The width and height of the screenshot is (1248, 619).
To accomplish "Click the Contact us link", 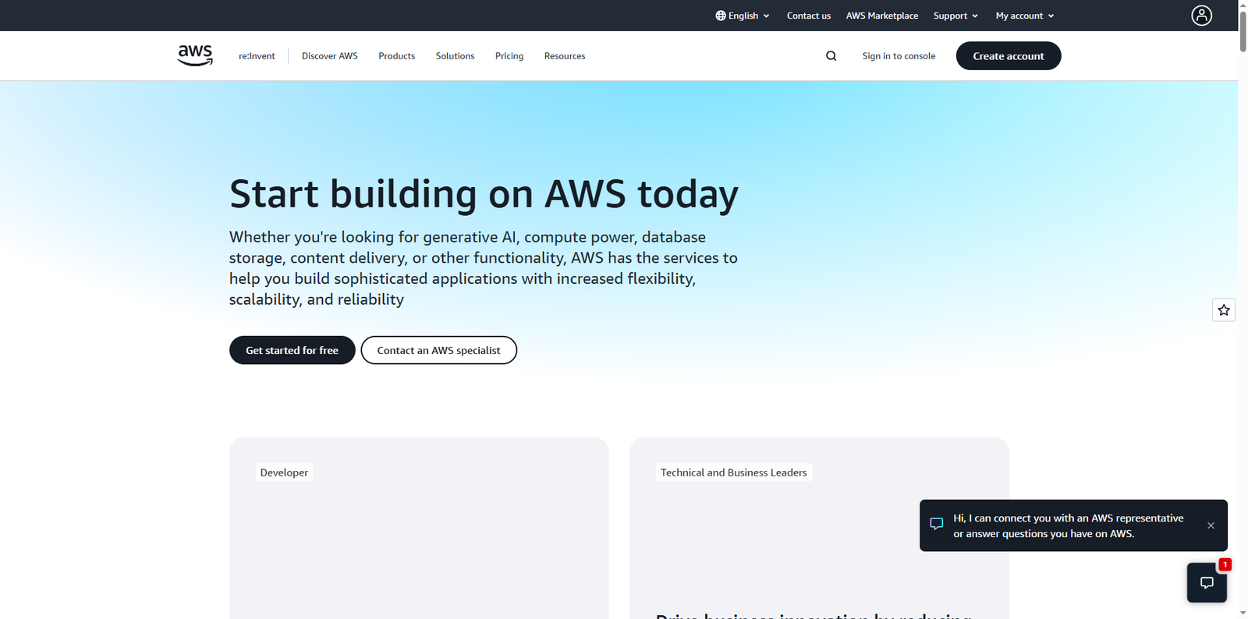I will click(809, 16).
